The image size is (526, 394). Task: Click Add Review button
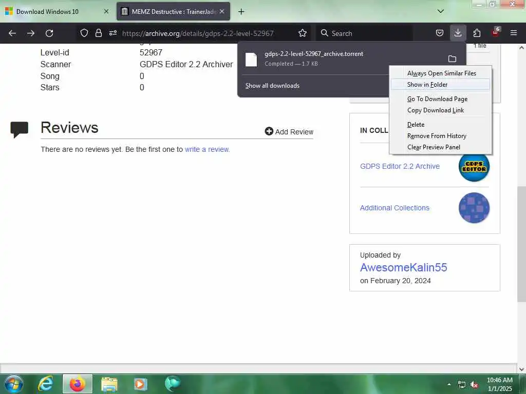click(x=289, y=132)
